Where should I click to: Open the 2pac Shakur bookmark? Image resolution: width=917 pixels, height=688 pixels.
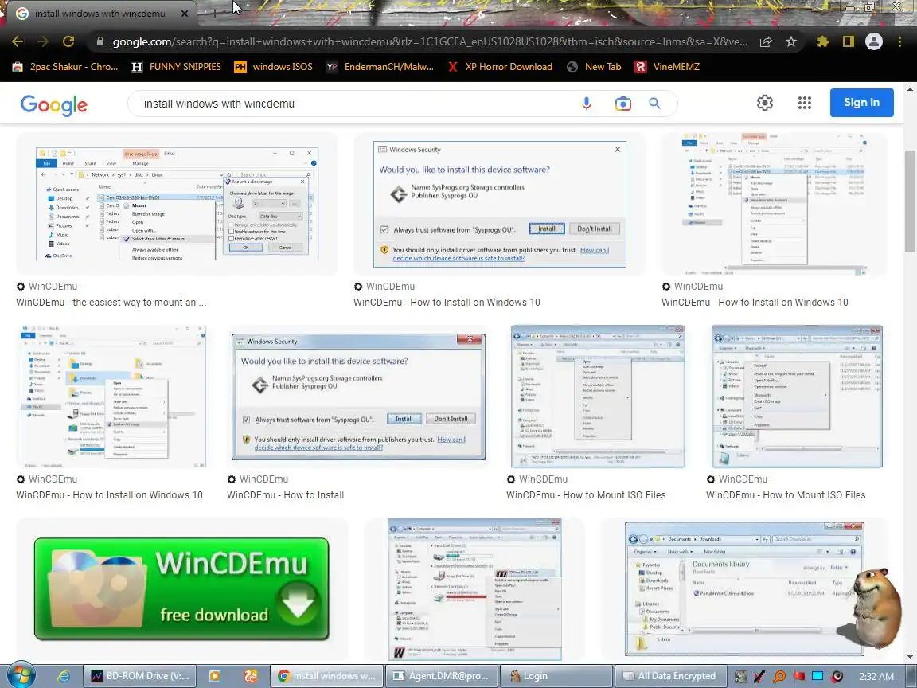click(x=64, y=67)
